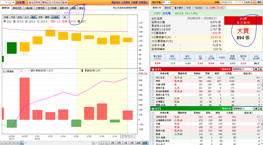Click the pause icon left of zoom buttons
Screen dimensions: 263x145
pyautogui.click(x=94, y=143)
